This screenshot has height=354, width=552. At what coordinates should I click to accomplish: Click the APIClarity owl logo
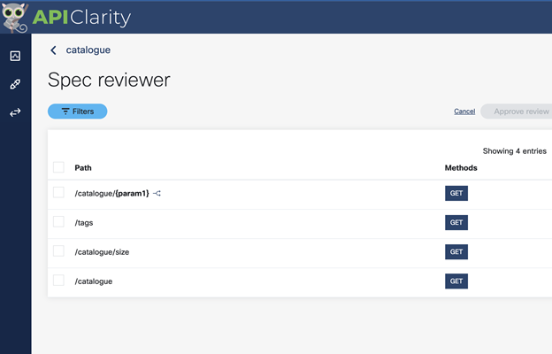coord(15,16)
